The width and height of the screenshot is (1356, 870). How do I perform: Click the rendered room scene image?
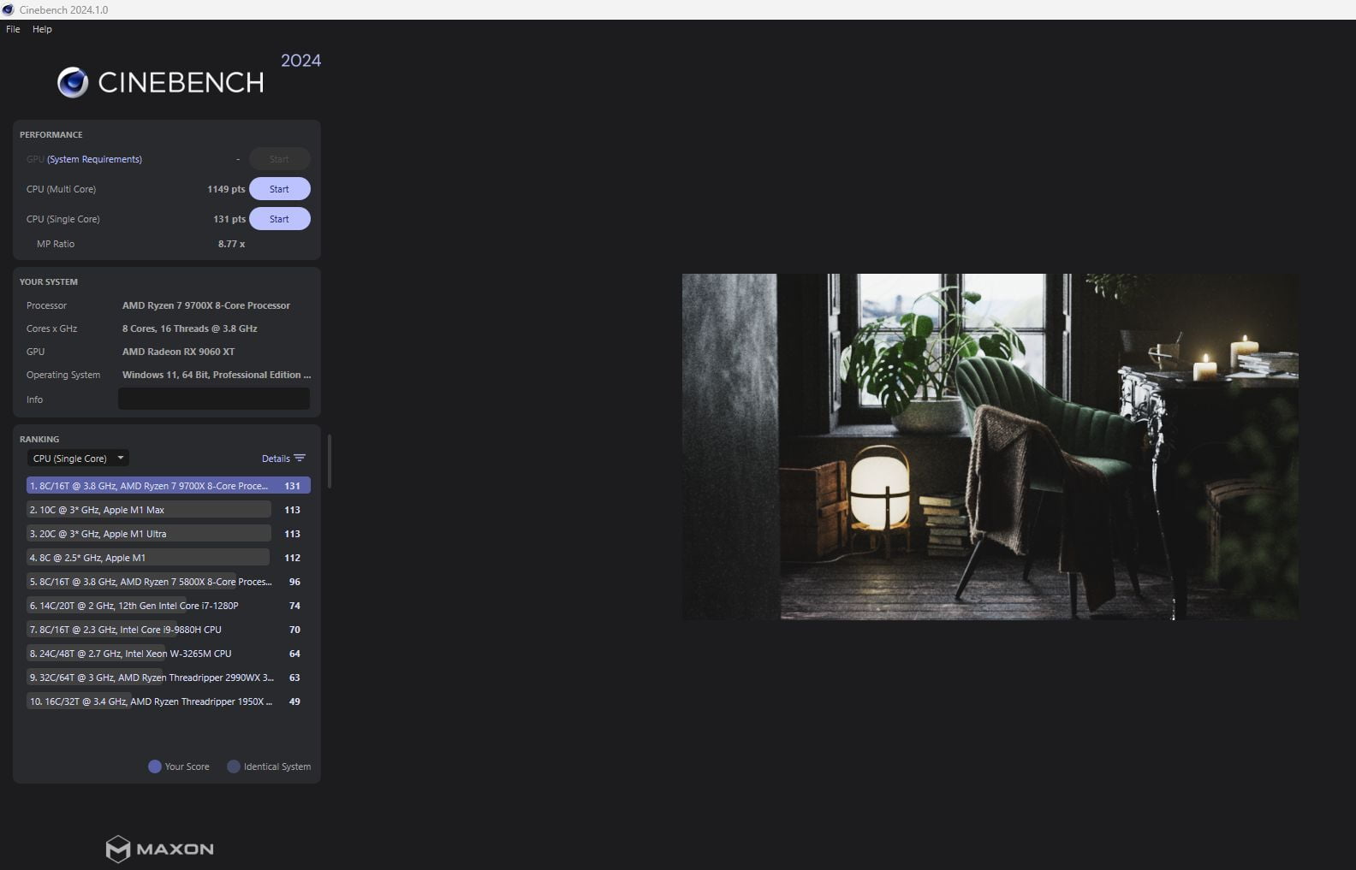coord(990,447)
